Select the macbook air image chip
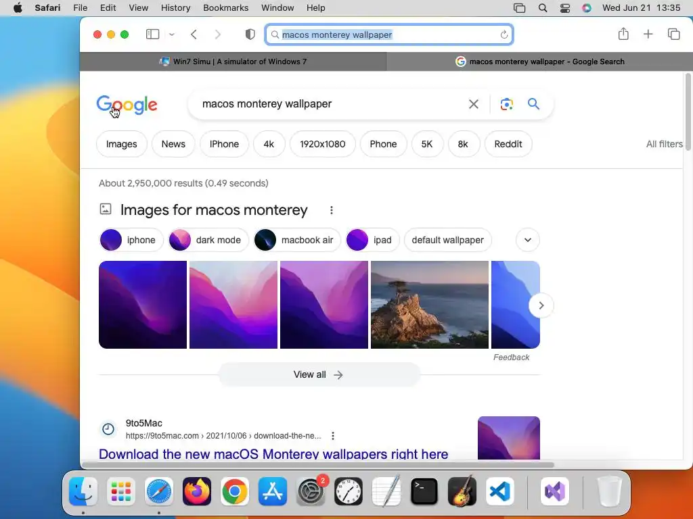The width and height of the screenshot is (693, 519). click(x=298, y=240)
